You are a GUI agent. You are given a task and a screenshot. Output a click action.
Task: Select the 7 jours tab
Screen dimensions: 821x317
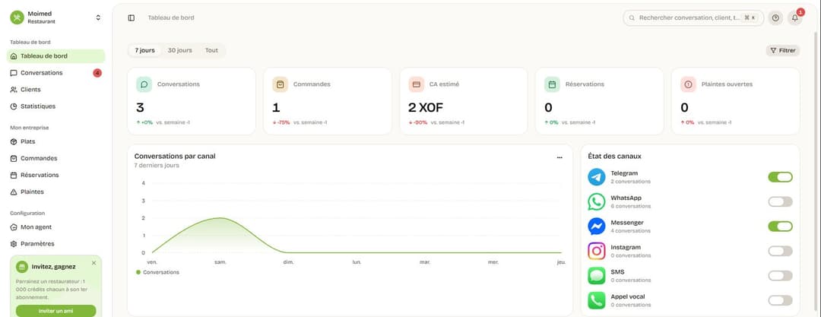[145, 50]
